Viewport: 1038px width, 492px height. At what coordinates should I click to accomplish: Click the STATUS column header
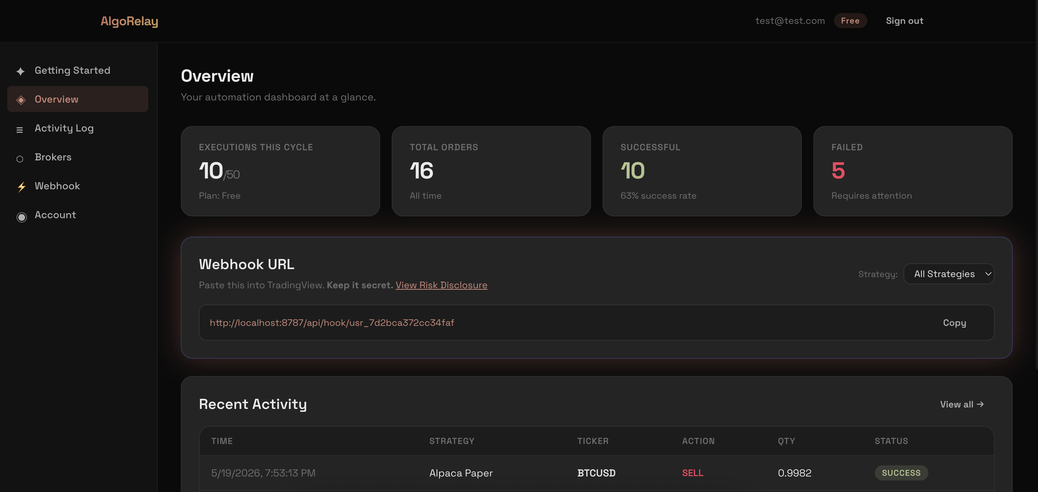pyautogui.click(x=891, y=441)
